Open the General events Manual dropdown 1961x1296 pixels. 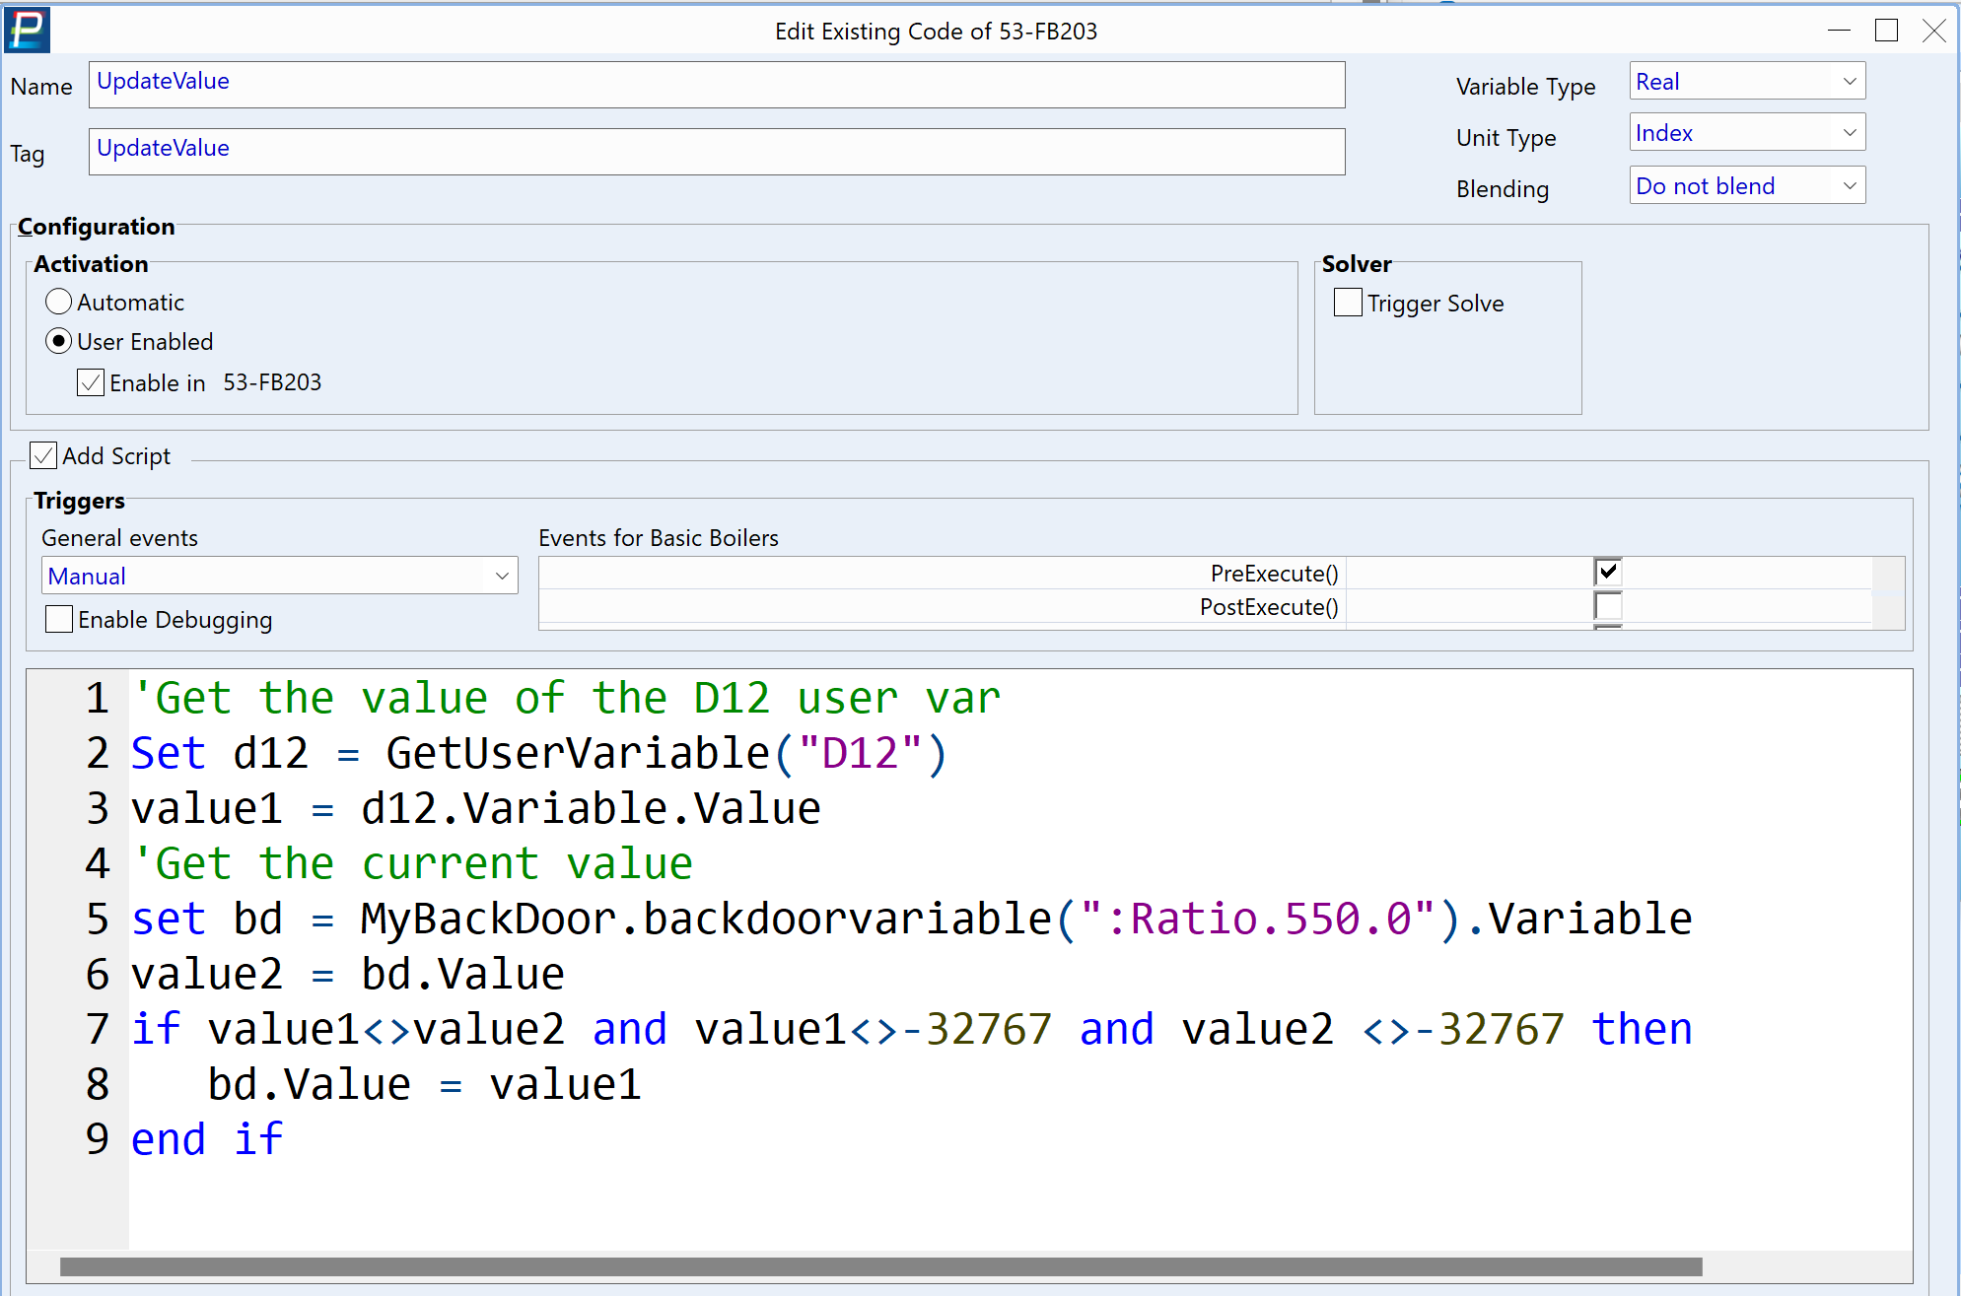coord(279,576)
